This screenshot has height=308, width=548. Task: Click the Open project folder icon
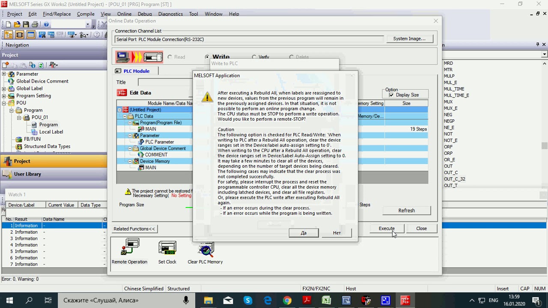(17, 24)
